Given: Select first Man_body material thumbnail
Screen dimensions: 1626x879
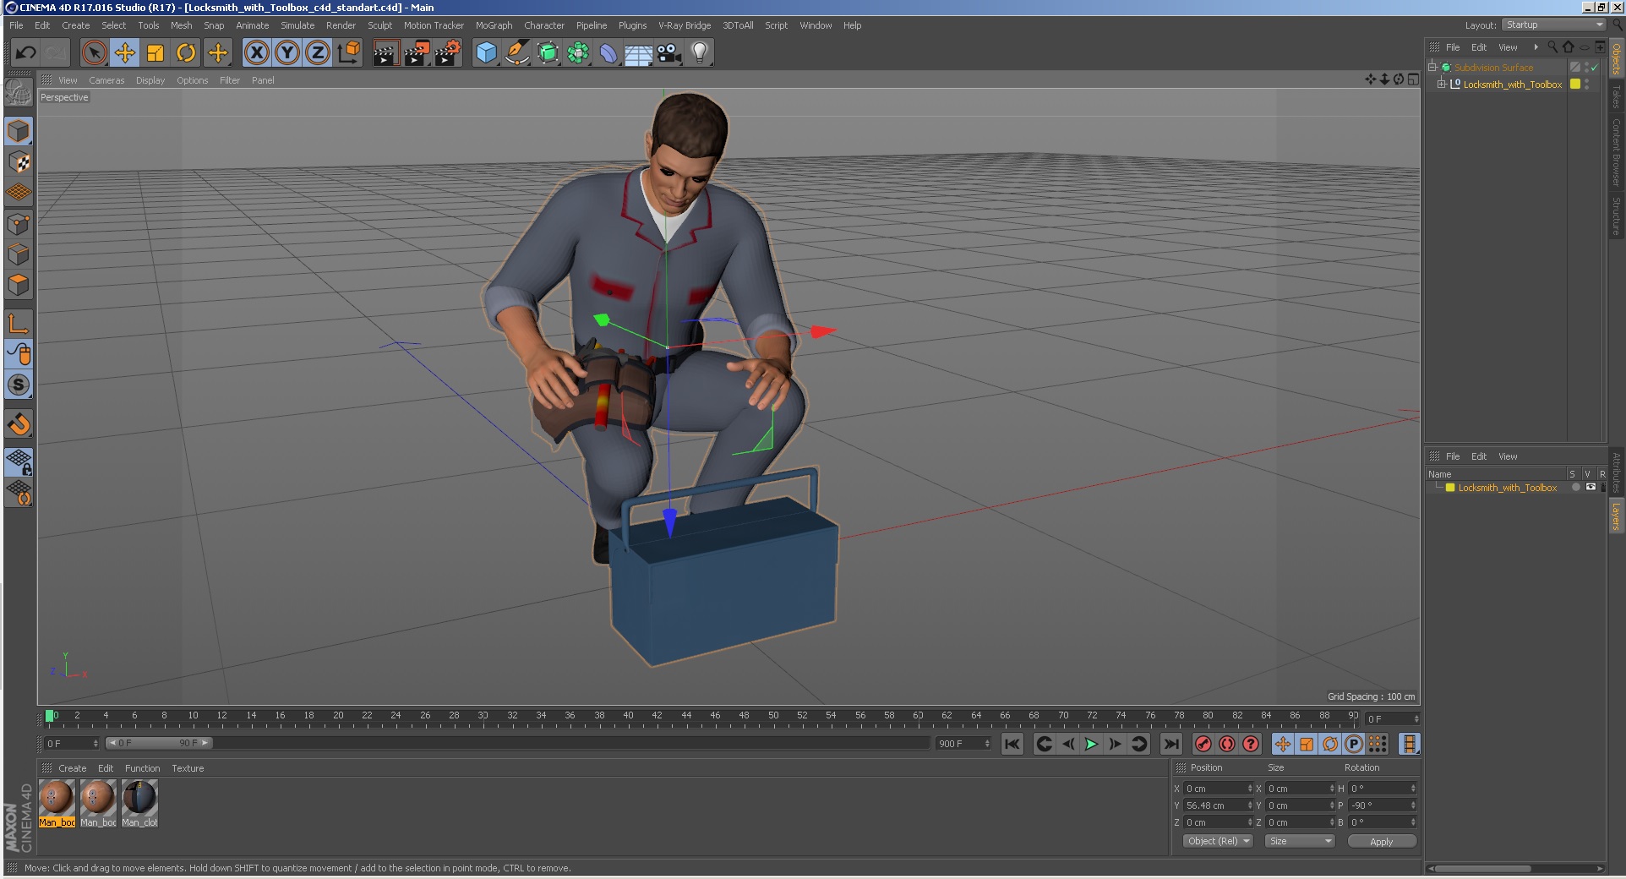Looking at the screenshot, I should [x=57, y=803].
